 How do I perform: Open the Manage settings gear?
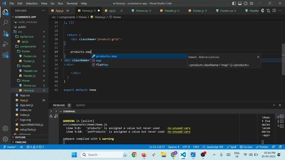point(5,139)
